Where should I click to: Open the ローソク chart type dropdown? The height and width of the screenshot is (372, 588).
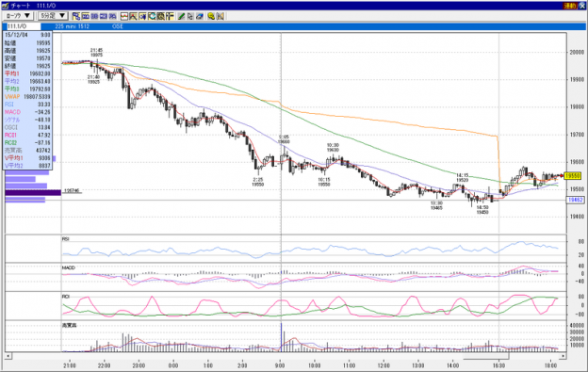(19, 16)
